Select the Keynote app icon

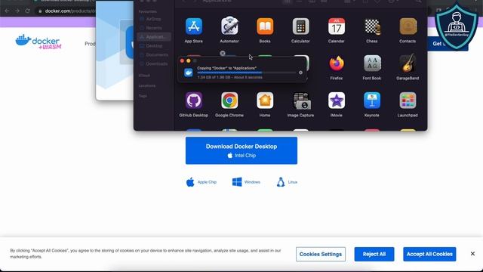coord(372,100)
